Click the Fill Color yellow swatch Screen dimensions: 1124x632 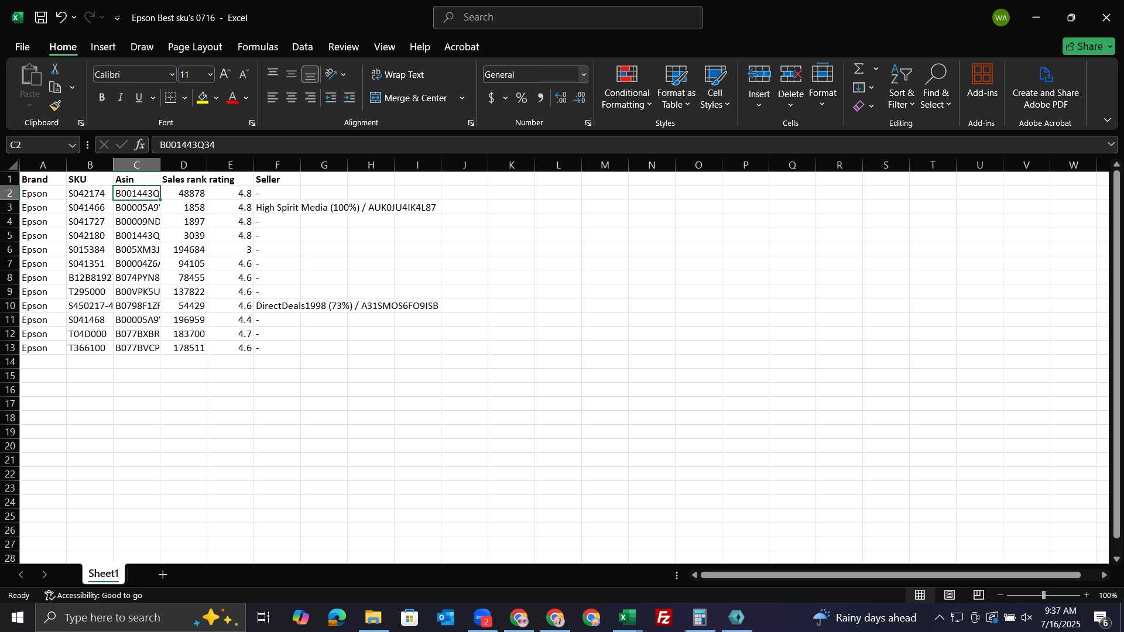203,98
